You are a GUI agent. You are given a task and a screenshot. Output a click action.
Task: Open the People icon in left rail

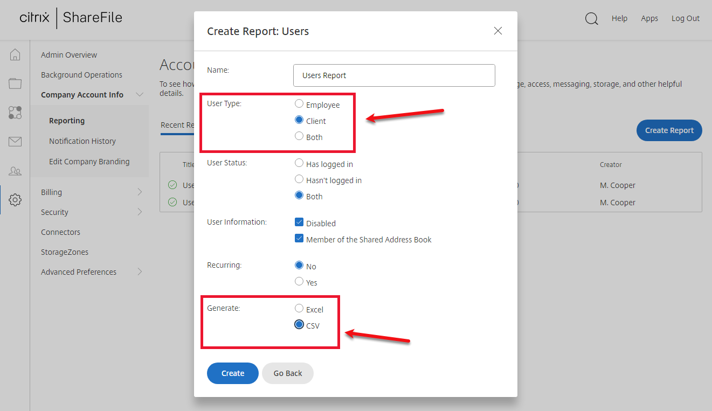[15, 171]
